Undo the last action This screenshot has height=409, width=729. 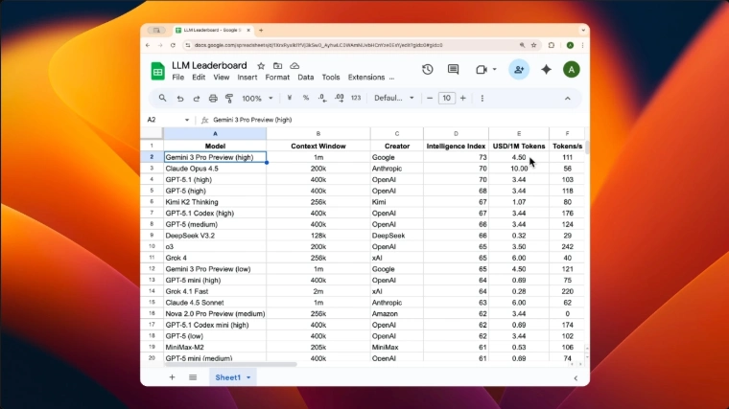click(179, 98)
